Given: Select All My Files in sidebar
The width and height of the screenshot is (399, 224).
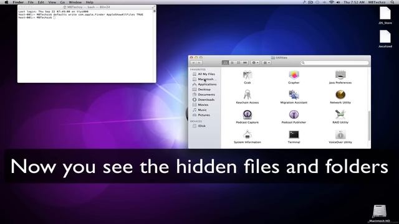Looking at the screenshot, I should [x=204, y=74].
